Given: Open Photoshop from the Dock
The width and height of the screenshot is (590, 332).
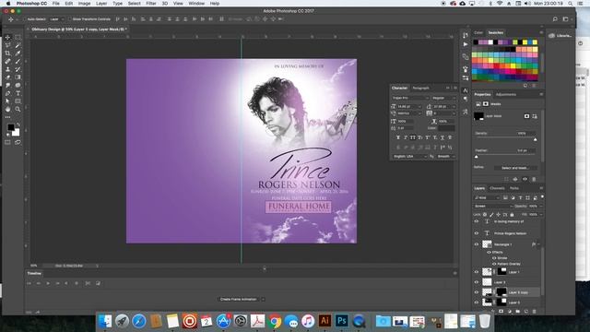Looking at the screenshot, I should tap(342, 321).
